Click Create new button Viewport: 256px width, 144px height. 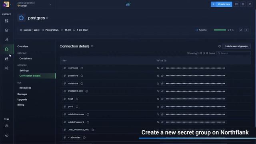click(x=221, y=4)
